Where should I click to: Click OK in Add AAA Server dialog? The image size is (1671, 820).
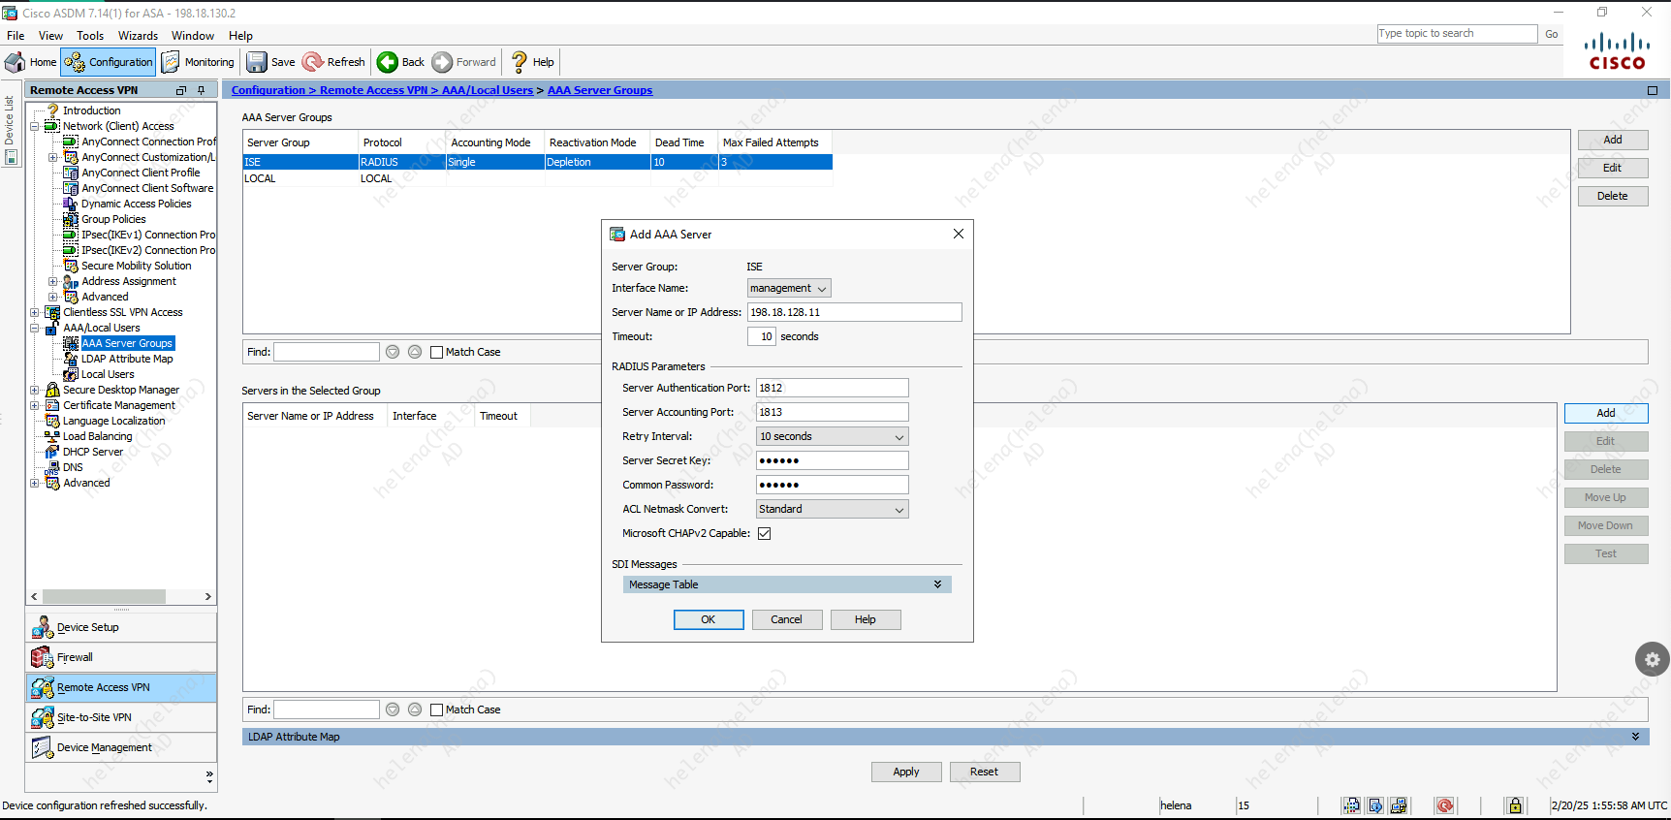(709, 619)
